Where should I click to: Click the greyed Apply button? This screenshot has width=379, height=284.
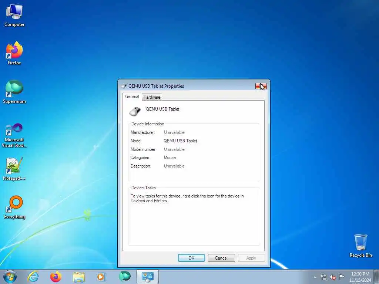pos(251,258)
